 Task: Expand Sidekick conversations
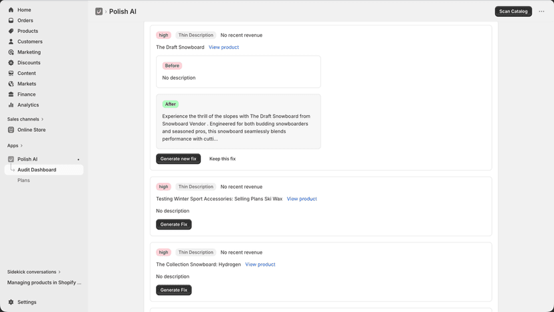[34, 272]
